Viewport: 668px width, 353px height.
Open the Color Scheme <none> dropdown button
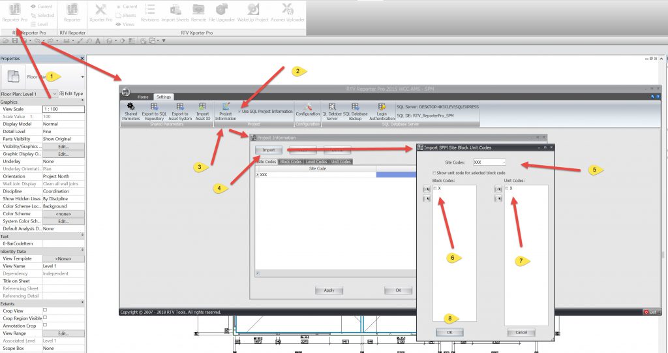(63, 213)
